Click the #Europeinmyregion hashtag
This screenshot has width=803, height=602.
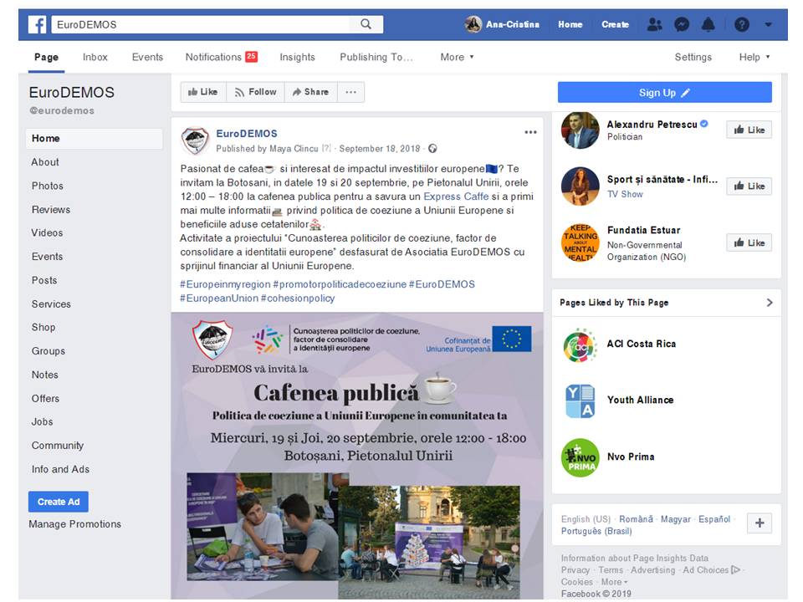click(225, 284)
